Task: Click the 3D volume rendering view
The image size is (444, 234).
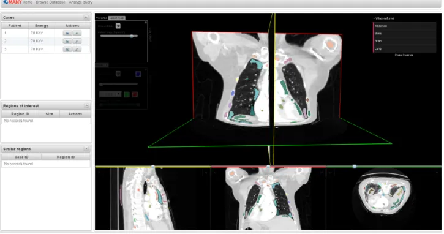Action: click(x=268, y=89)
